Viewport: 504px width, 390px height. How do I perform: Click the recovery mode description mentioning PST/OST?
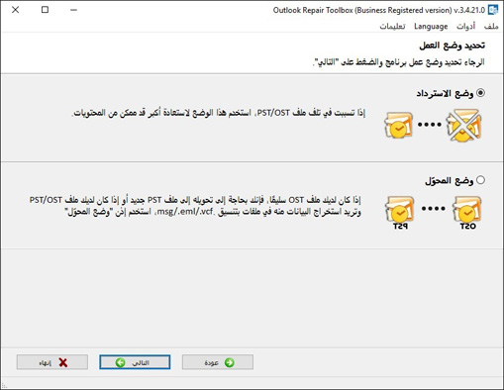tap(219, 113)
